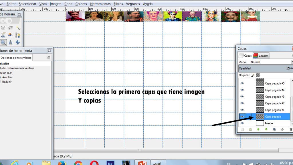Image resolution: width=293 pixels, height=165 pixels.
Task: Select the Ellipse select tool
Action: [3, 28]
